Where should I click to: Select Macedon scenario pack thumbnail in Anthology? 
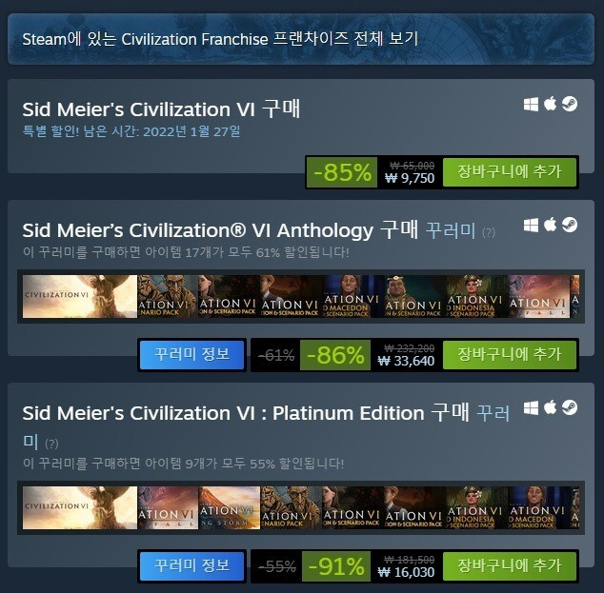point(353,296)
